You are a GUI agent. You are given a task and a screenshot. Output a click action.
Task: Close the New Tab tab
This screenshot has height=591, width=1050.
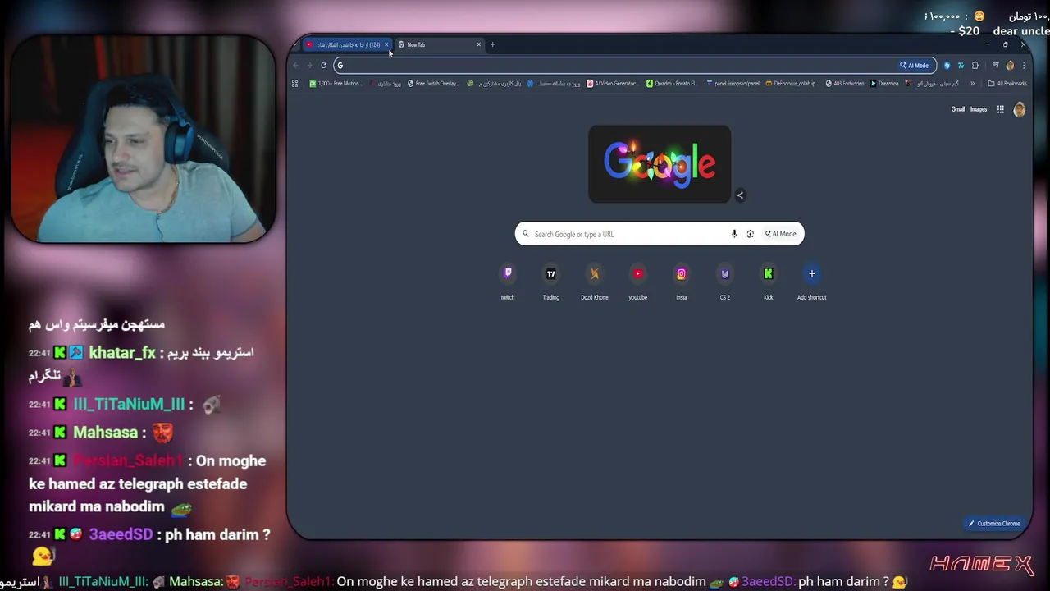pos(479,44)
